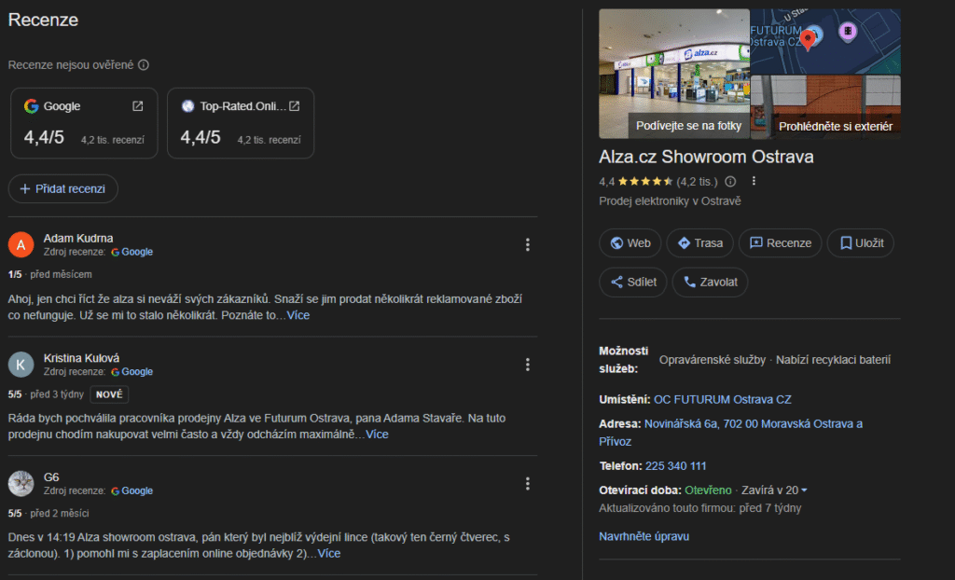Open the Novinářská 6a address link
Screen dimensions: 955x580
click(731, 433)
